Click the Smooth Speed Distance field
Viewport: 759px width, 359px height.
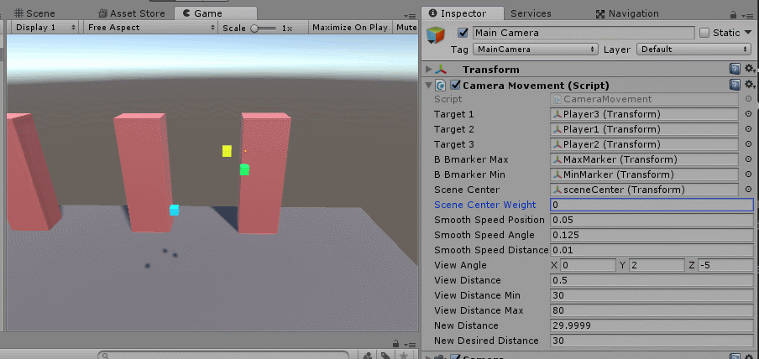(652, 250)
